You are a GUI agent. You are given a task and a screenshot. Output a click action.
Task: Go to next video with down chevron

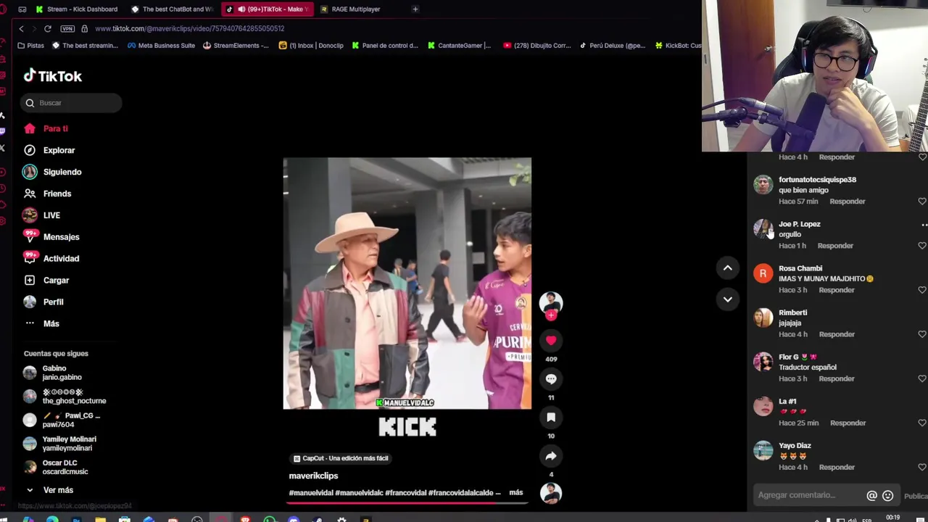coord(727,299)
